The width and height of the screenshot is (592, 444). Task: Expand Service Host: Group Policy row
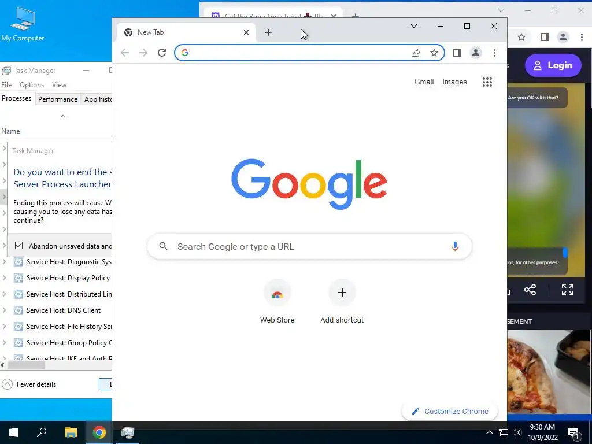[4, 342]
